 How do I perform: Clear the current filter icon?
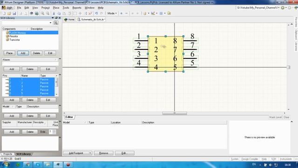point(90,14)
